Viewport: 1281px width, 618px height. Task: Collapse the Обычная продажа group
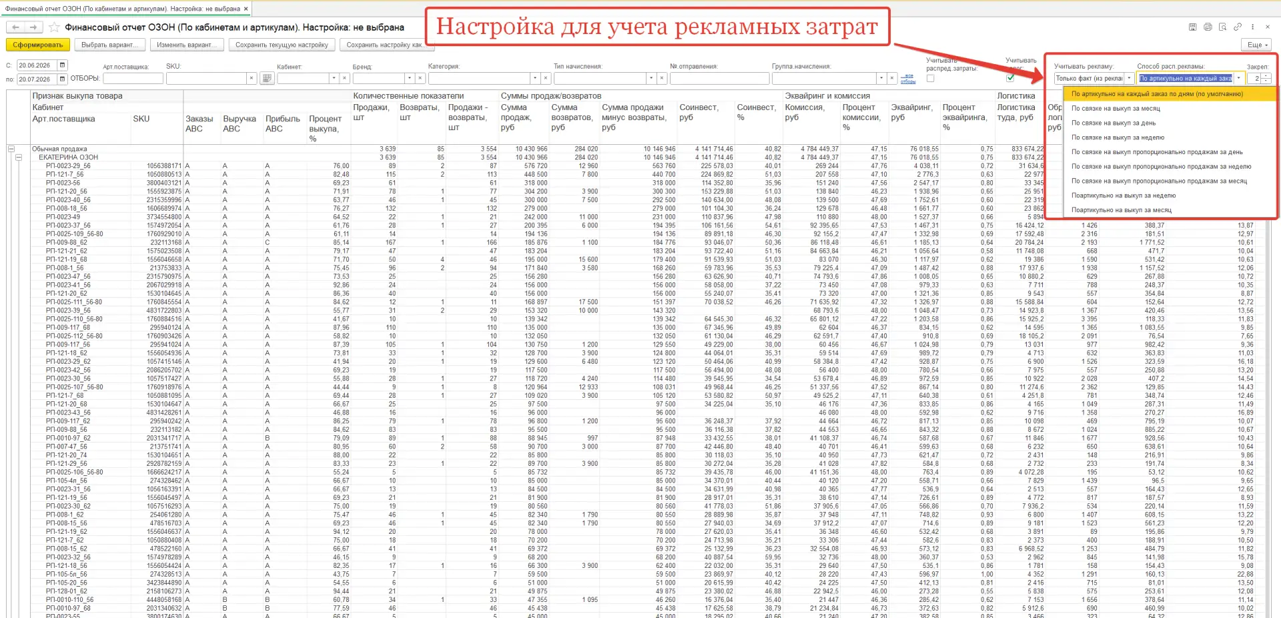coord(11,149)
